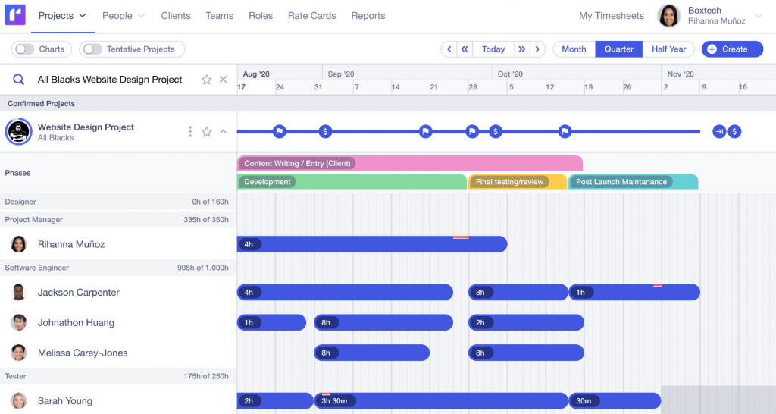This screenshot has height=414, width=776.
Task: Open Website Design Project three-dot menu
Action: pos(190,132)
